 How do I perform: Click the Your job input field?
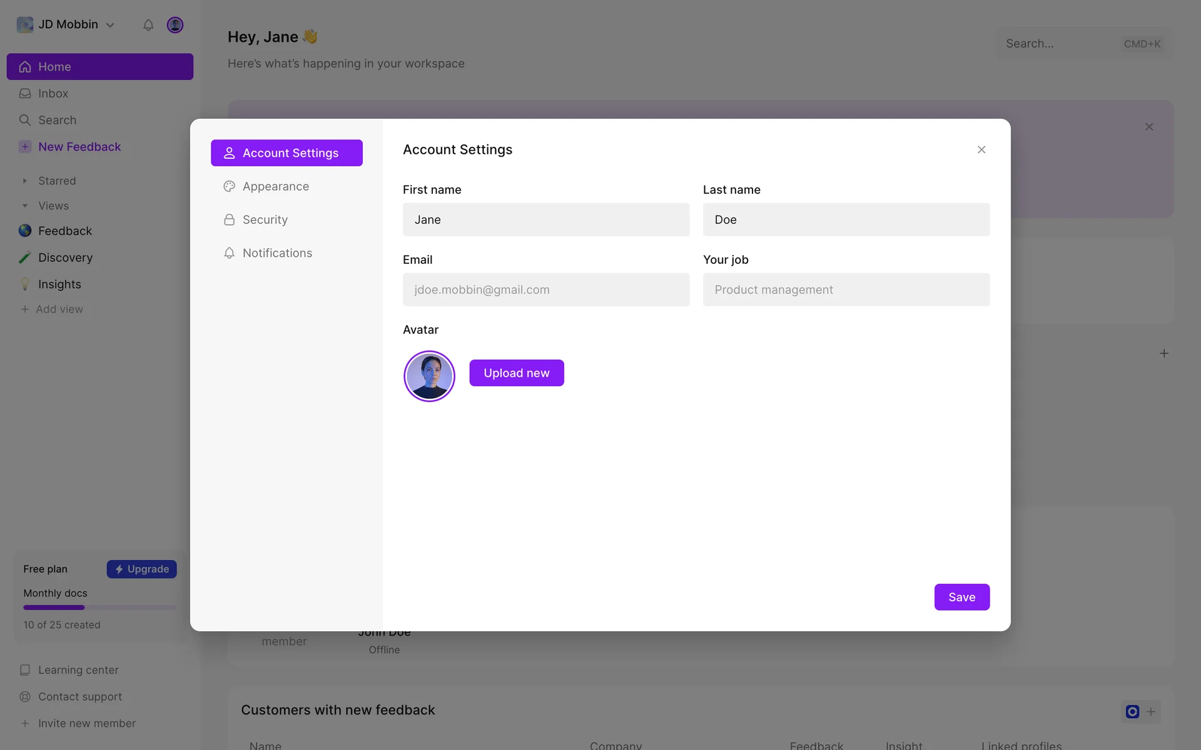pos(846,289)
